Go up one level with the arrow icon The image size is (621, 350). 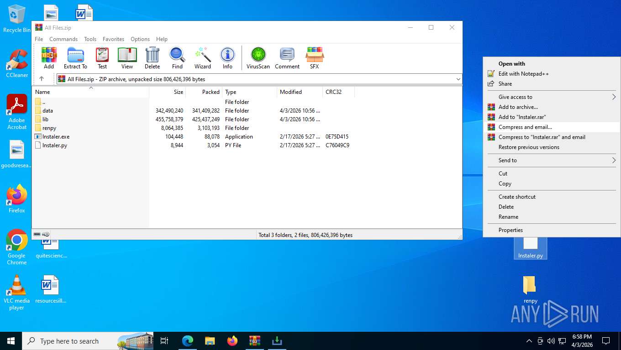[x=42, y=79]
